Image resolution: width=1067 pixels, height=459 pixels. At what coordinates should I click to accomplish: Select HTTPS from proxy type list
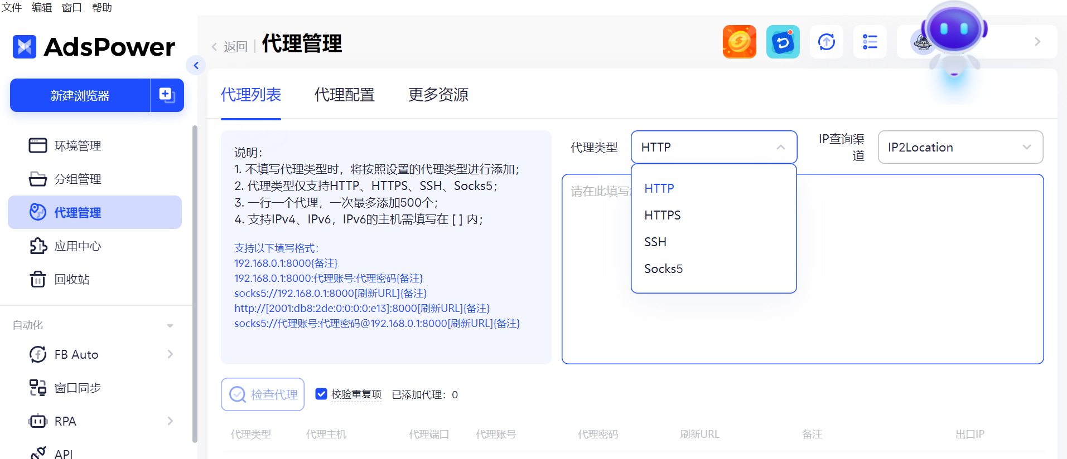click(x=713, y=215)
